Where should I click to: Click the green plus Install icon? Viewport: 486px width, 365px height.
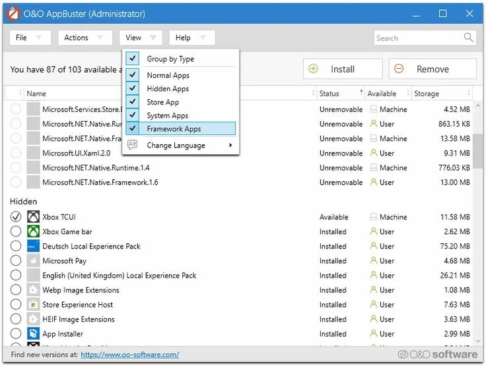[313, 69]
